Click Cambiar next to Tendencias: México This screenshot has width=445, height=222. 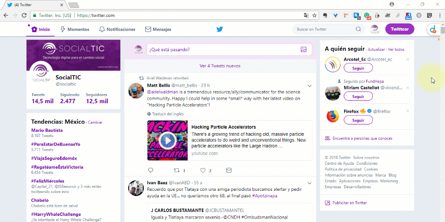[x=95, y=122]
